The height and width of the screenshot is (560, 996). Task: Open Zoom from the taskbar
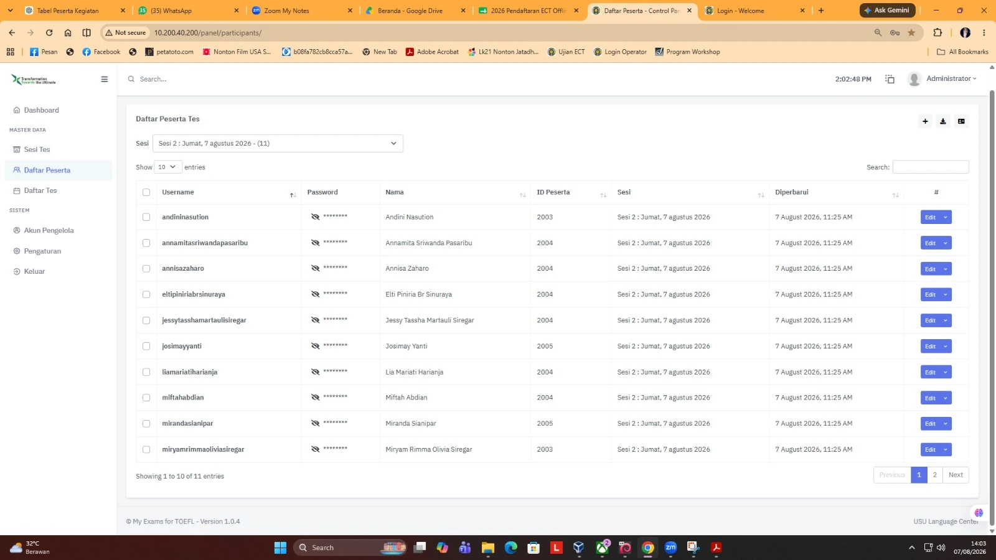pos(670,548)
